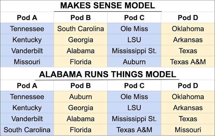Select Arkansas in the Alabama Runs Things model
The height and width of the screenshot is (136, 215).
[188, 108]
